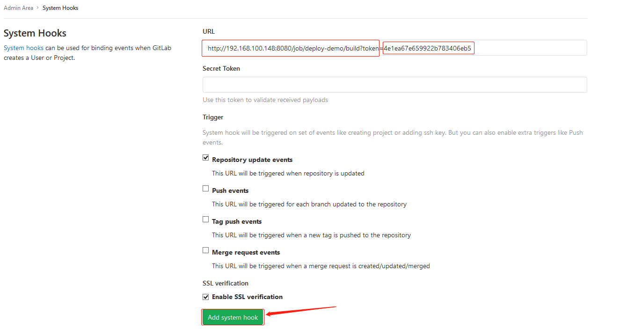Enable the Push events checkbox
Viewport: 627px width, 329px height.
click(x=205, y=189)
